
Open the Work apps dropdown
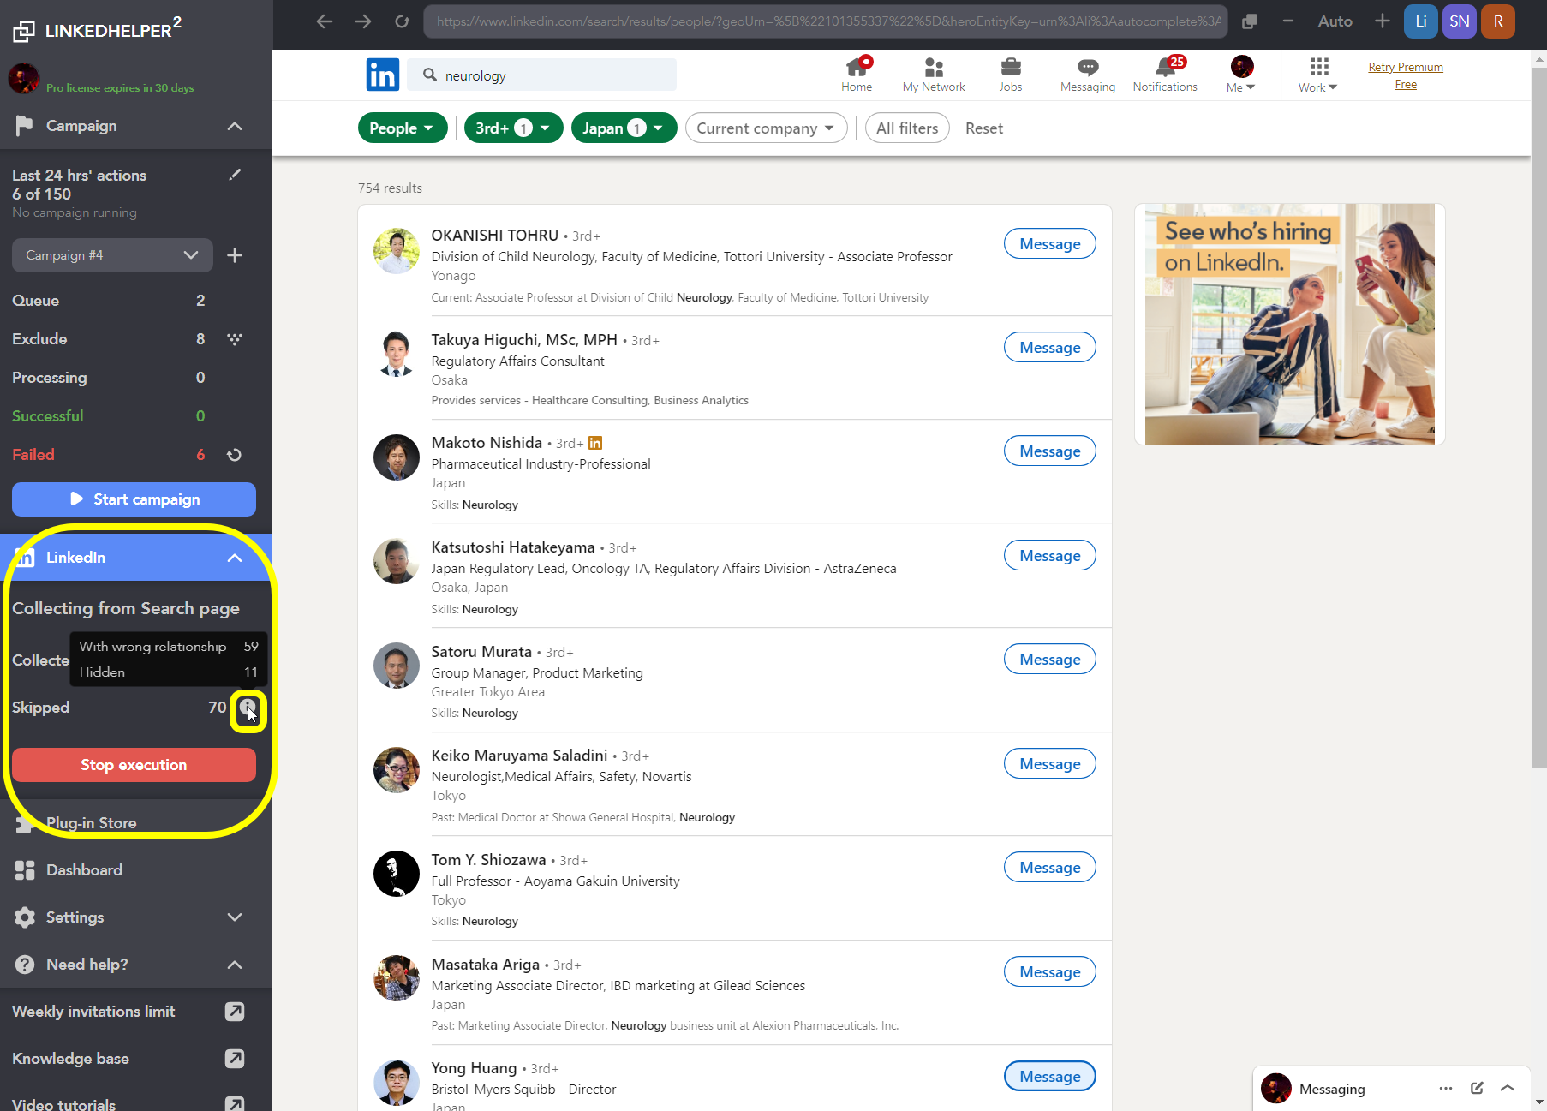click(x=1318, y=75)
